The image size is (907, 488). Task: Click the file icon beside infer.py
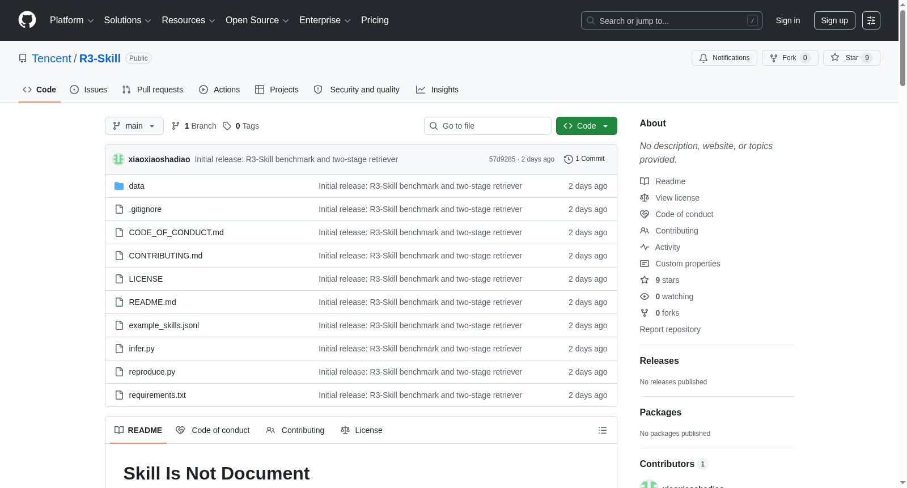click(119, 349)
